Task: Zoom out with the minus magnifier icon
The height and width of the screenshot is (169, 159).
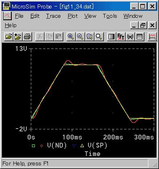Action: [x=80, y=36]
